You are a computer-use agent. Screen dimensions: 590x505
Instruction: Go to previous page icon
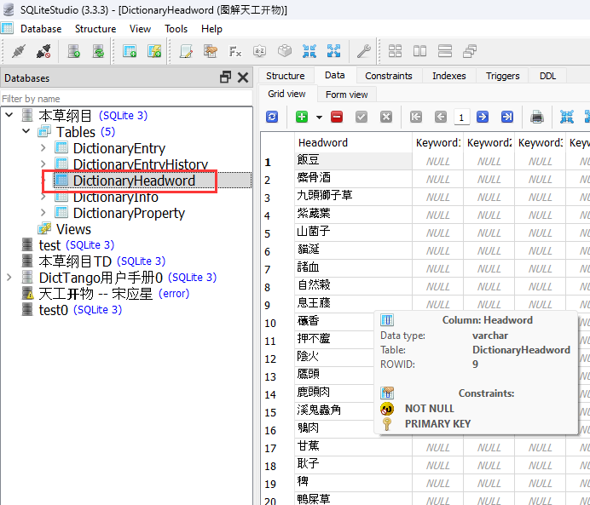pyautogui.click(x=441, y=117)
